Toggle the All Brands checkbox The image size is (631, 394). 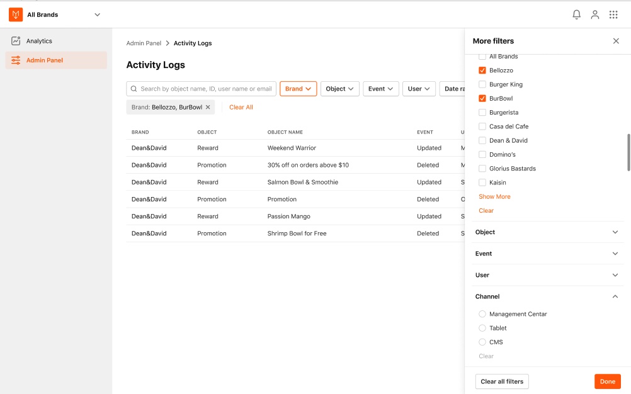click(482, 57)
